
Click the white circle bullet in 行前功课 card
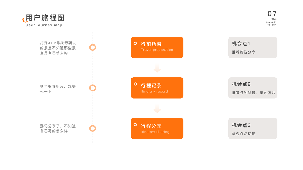point(135,44)
